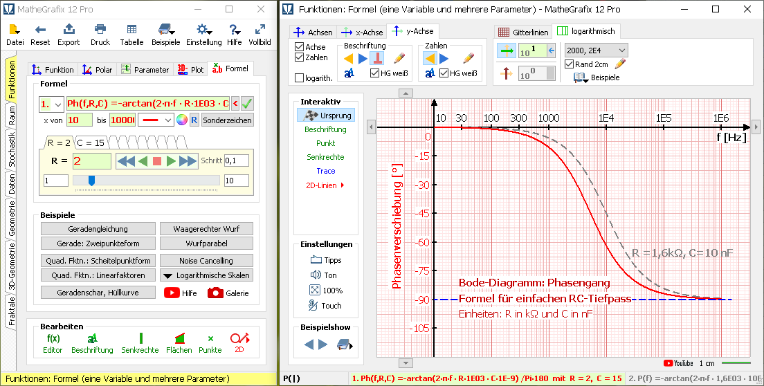Go to the previous example in Beispielshow

click(309, 345)
